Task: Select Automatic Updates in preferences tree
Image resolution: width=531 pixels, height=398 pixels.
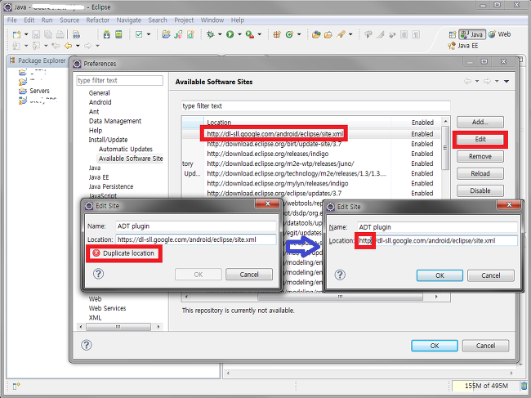Action: [126, 149]
